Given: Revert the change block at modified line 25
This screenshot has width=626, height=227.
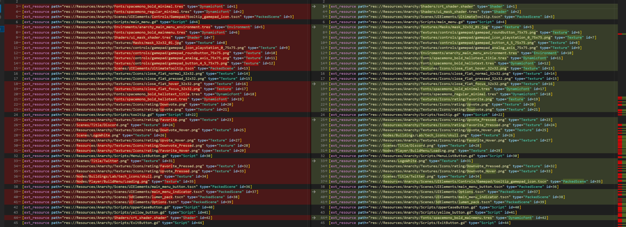Looking at the screenshot, I should click(314, 120).
